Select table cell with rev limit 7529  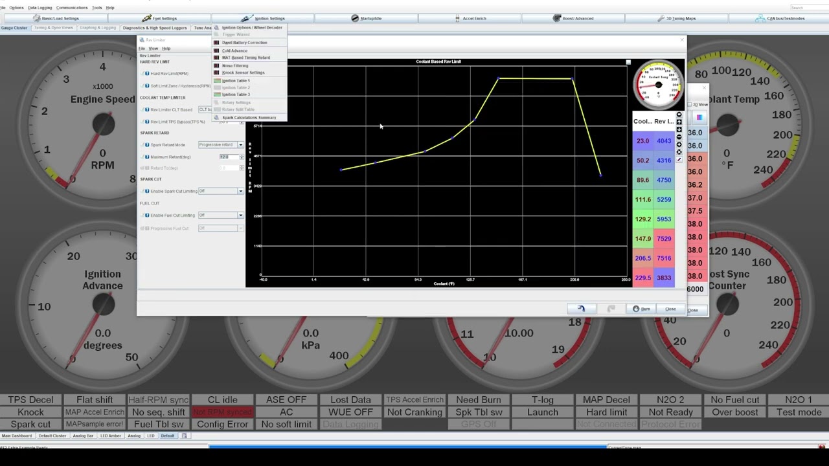tap(664, 239)
